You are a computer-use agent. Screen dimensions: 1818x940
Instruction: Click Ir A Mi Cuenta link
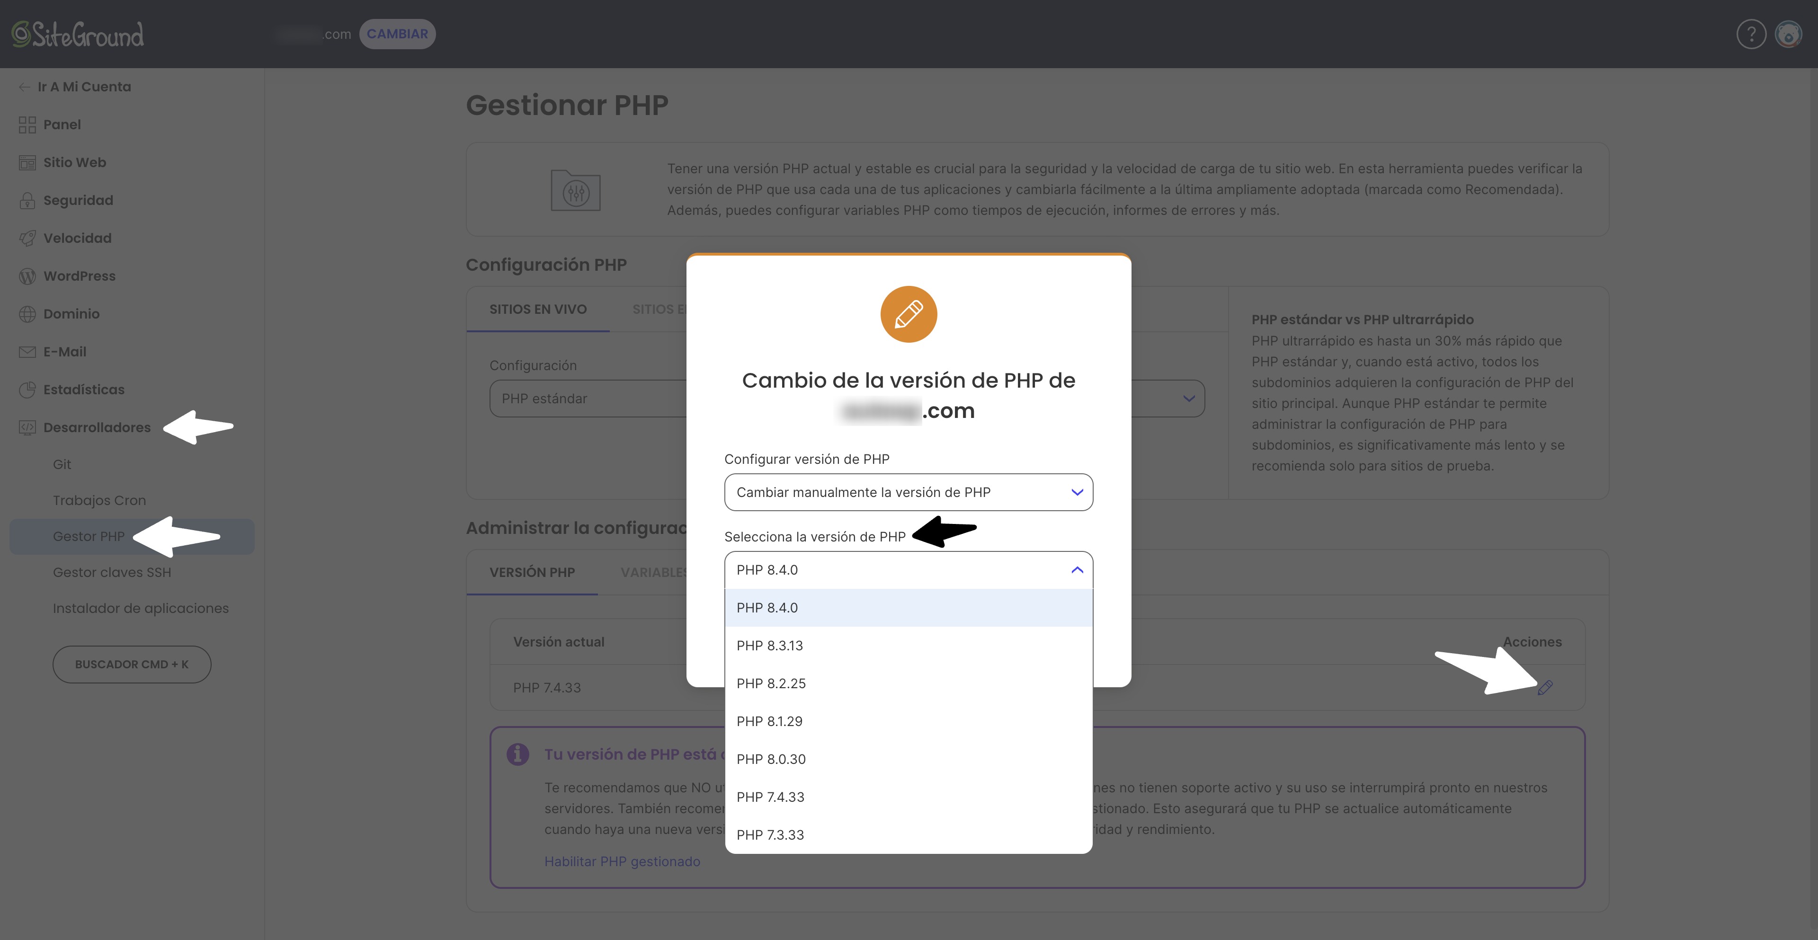click(x=84, y=87)
